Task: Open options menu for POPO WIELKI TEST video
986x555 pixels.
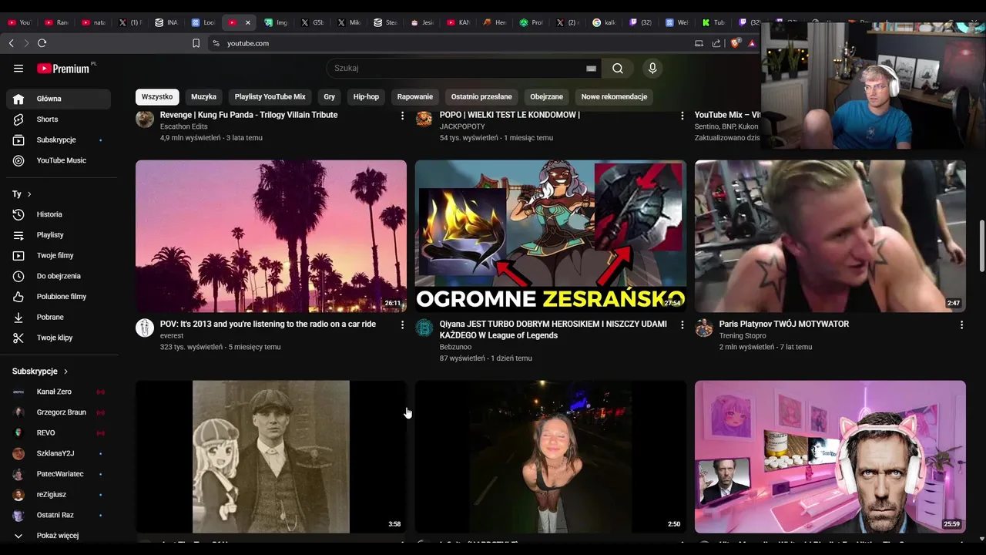Action: (682, 116)
